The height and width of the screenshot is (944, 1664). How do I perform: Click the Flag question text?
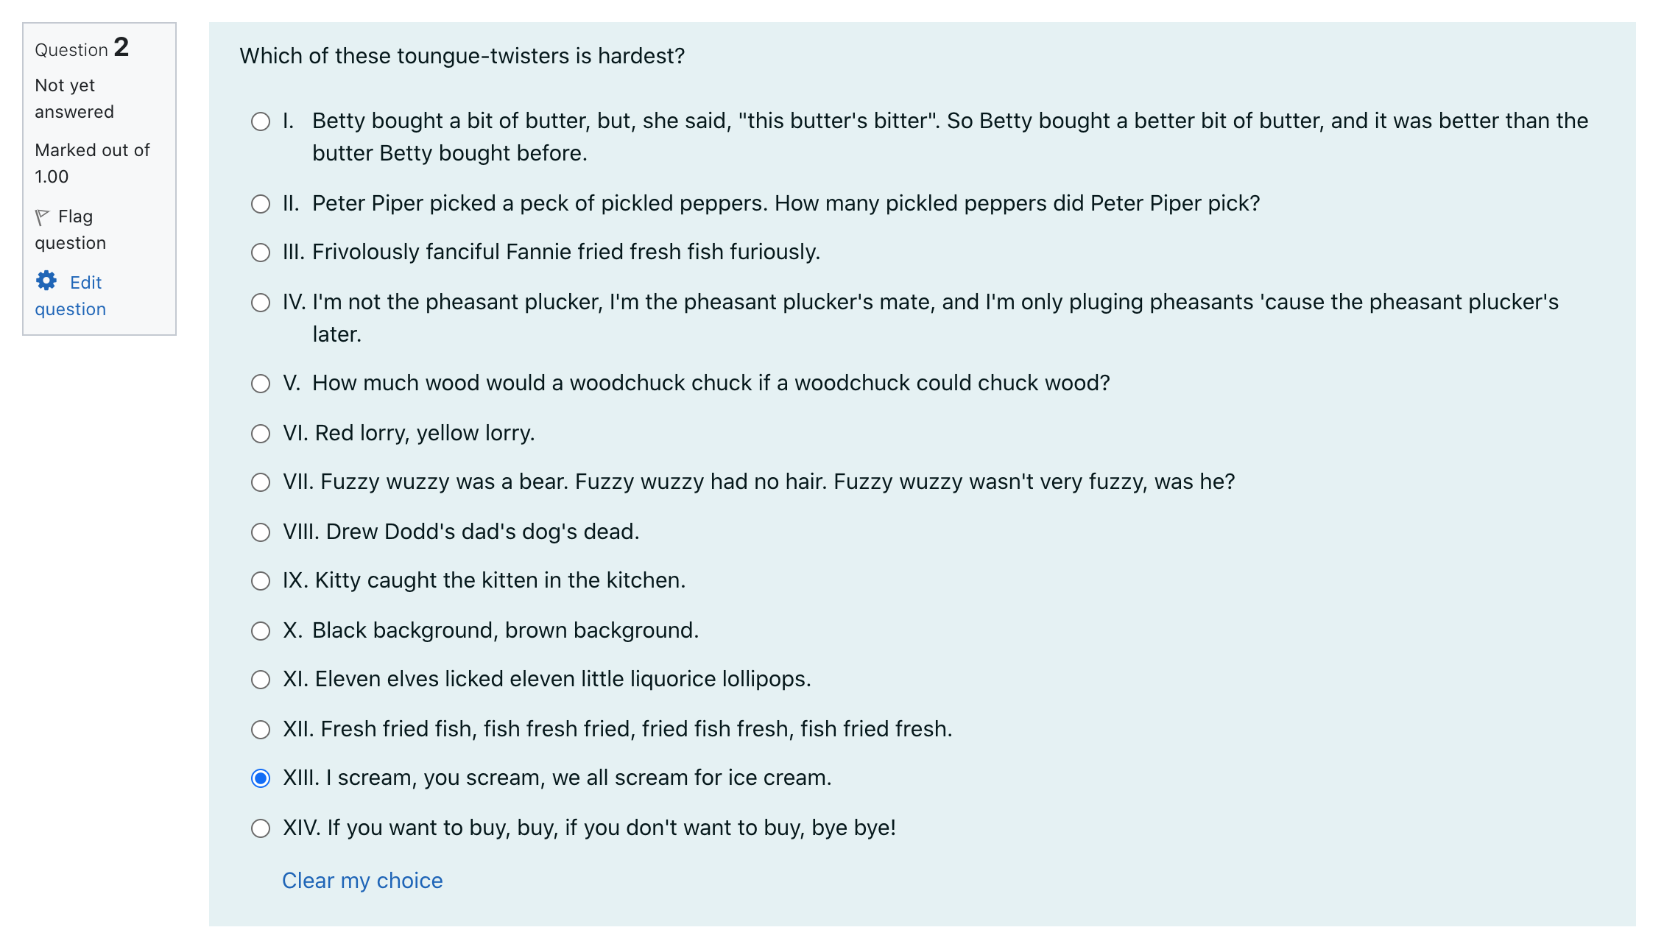coord(71,230)
